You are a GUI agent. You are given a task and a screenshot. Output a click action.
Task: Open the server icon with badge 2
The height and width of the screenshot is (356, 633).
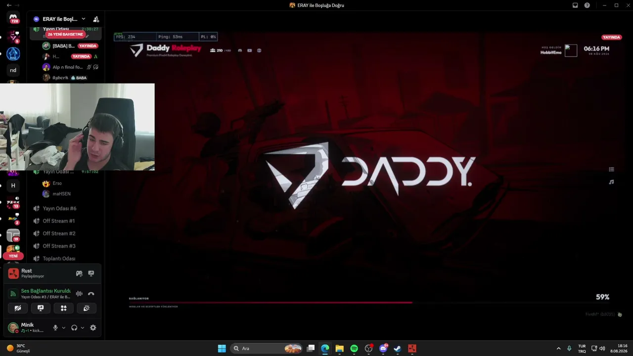click(13, 219)
